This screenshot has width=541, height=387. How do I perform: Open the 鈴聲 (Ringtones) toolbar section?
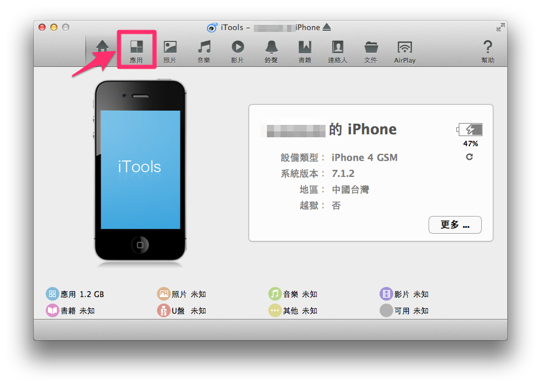[271, 51]
